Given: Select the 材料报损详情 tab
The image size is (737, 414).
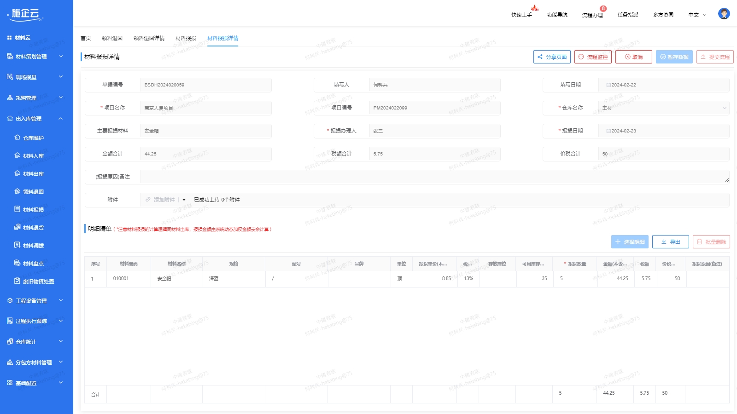Looking at the screenshot, I should (222, 38).
